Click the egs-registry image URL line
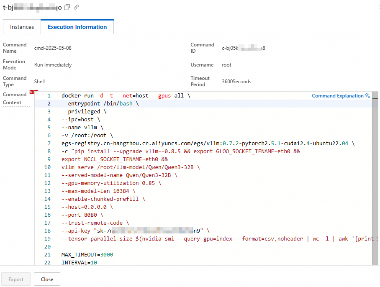 pyautogui.click(x=208, y=143)
